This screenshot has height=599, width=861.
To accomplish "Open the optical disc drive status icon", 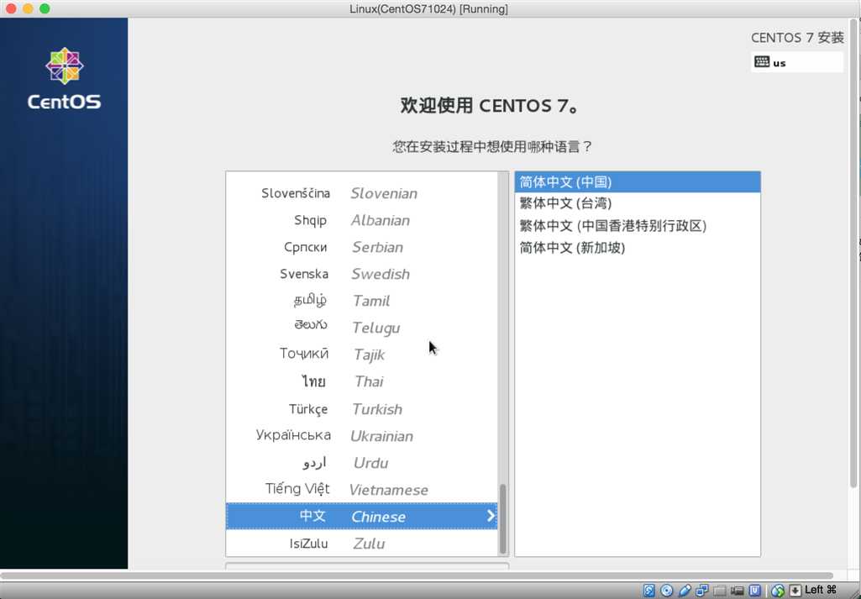I will [x=667, y=591].
